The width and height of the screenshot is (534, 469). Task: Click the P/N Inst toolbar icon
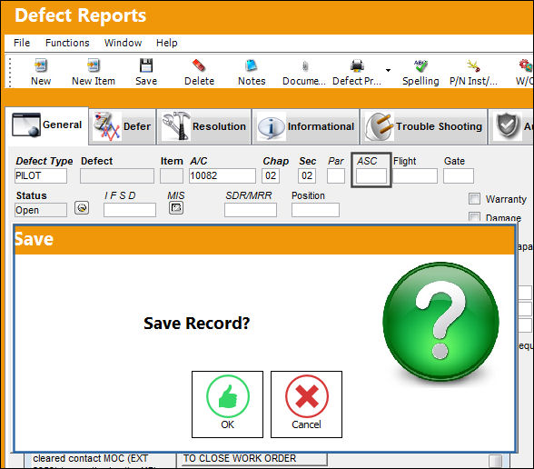[x=473, y=65]
